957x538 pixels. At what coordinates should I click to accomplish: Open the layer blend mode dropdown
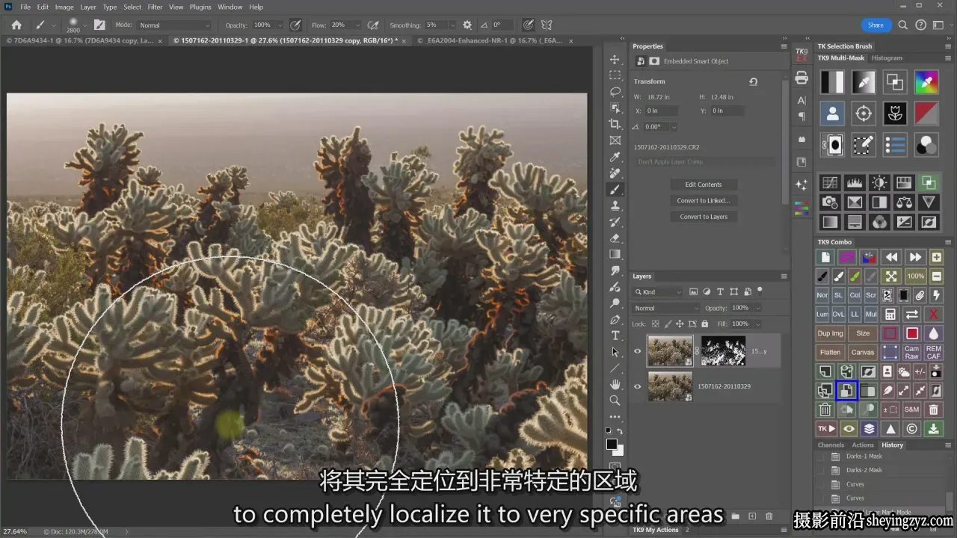666,308
